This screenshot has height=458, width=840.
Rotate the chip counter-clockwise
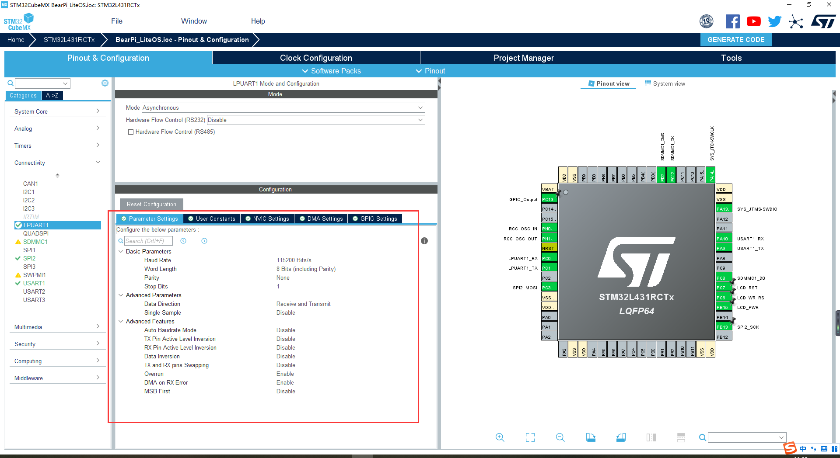click(621, 437)
